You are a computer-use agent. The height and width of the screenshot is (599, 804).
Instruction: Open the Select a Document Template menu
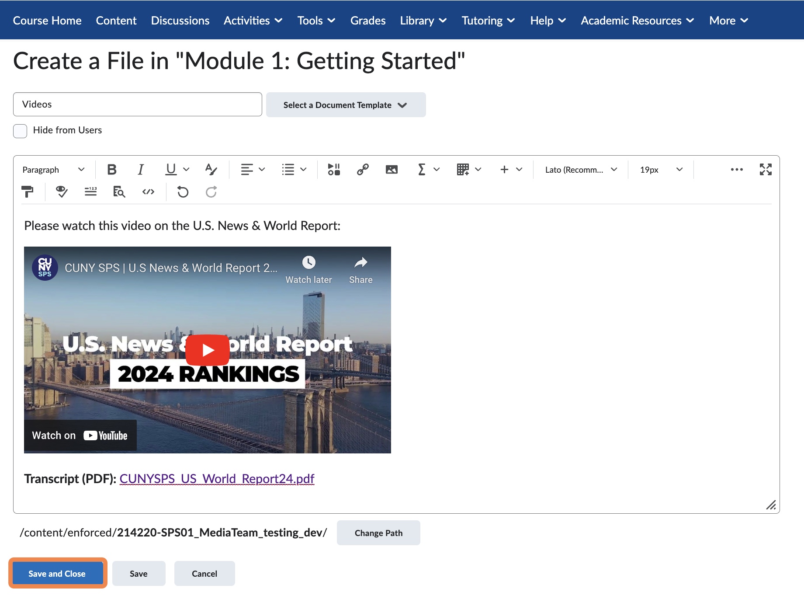coord(346,104)
